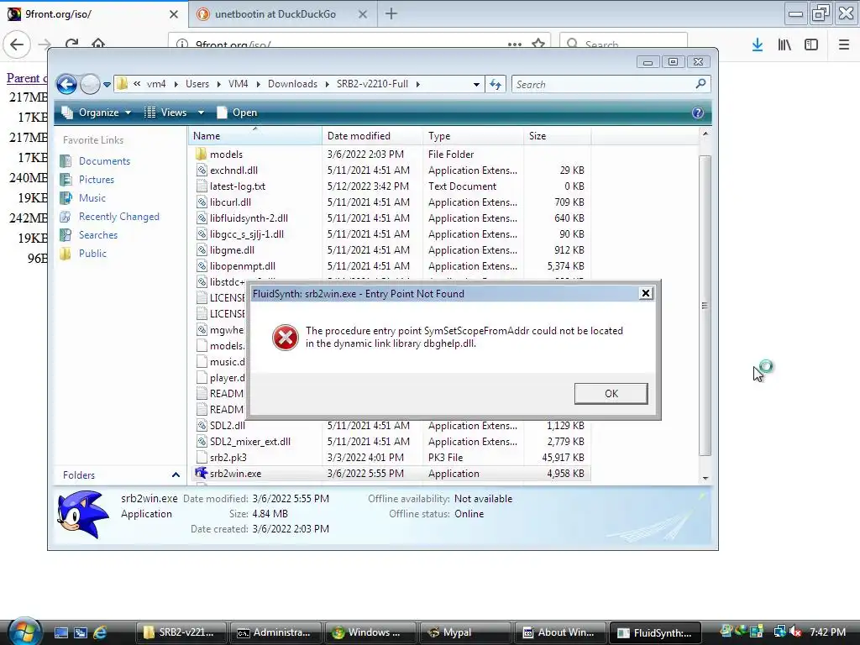860x645 pixels.
Task: Open Documents favorite link
Action: pyautogui.click(x=104, y=161)
